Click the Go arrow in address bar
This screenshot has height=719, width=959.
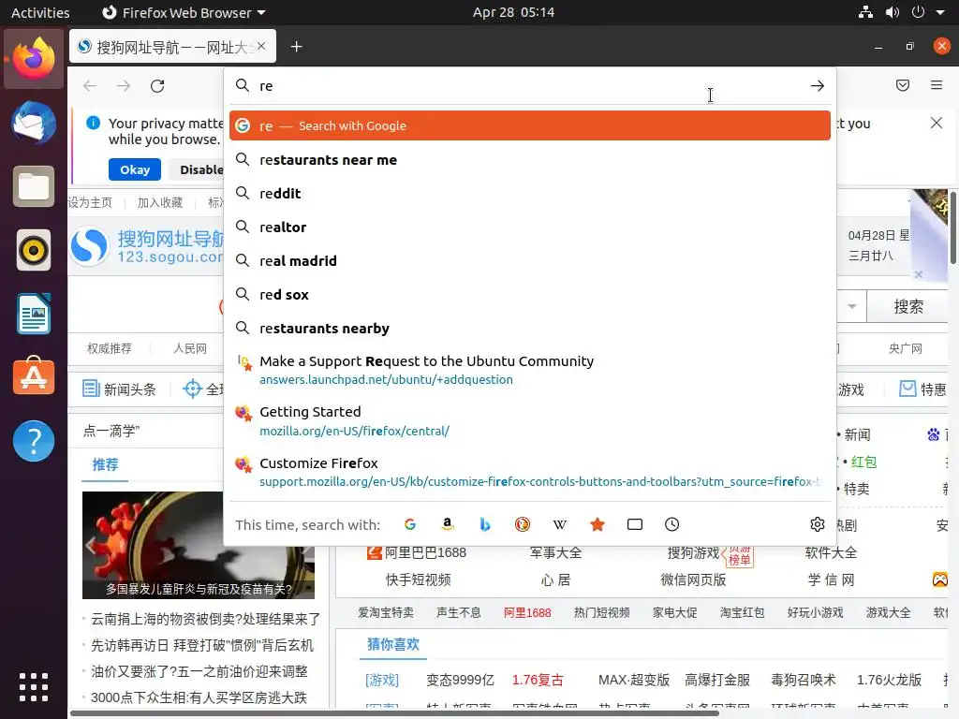click(x=817, y=86)
